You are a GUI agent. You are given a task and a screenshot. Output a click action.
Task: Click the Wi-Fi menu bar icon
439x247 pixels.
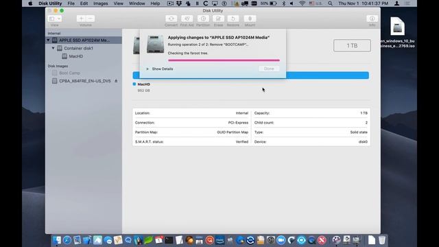302,3
